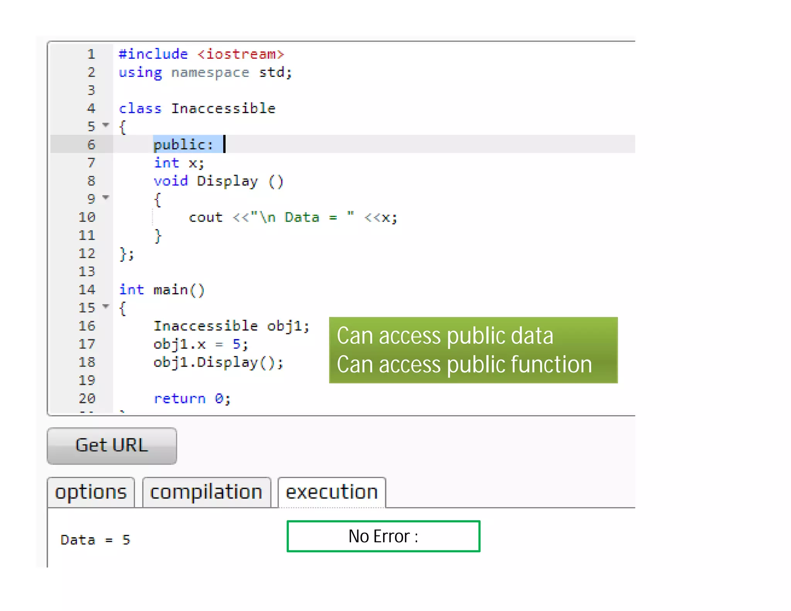Click the No Error box
791x611 pixels.
pos(383,536)
